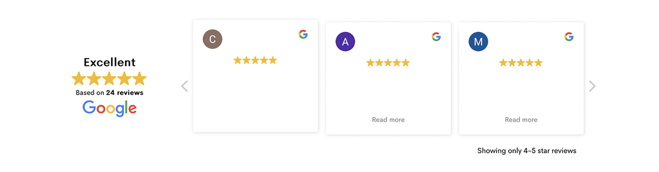Viewport: 659px width, 172px height.
Task: Click the five stars under Excellent
Action: [x=109, y=79]
